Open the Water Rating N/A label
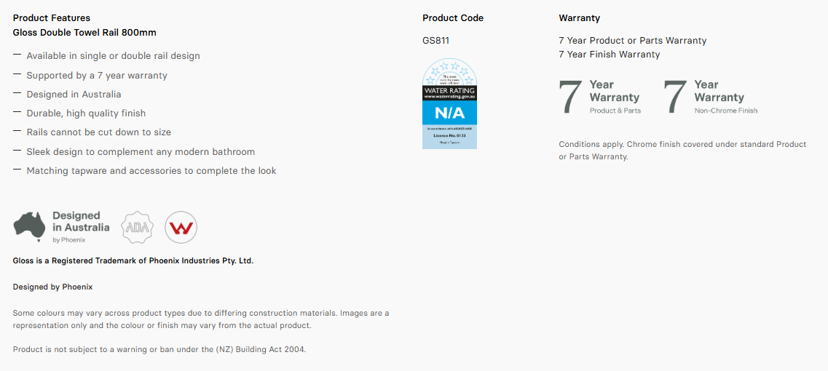Image resolution: width=828 pixels, height=371 pixels. tap(449, 104)
